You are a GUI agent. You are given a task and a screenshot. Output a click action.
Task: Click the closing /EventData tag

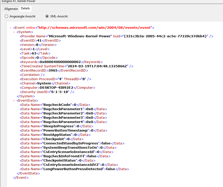click(28, 173)
